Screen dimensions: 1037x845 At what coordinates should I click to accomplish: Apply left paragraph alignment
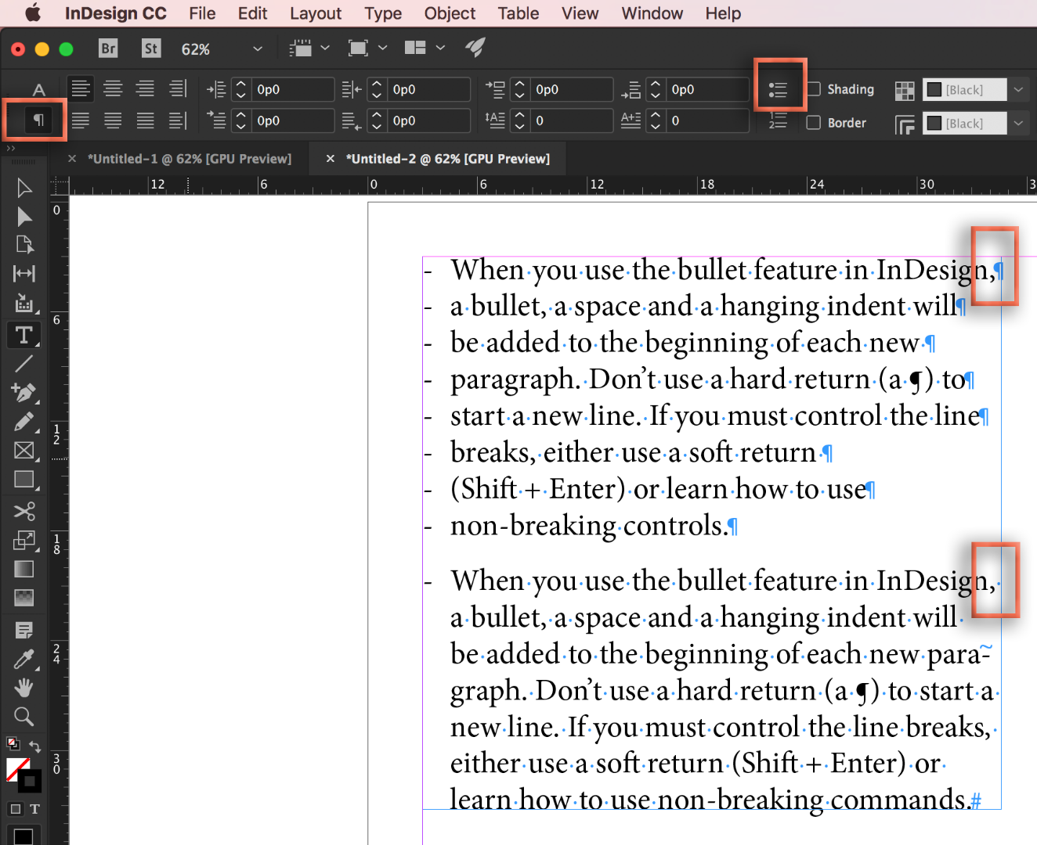[80, 88]
